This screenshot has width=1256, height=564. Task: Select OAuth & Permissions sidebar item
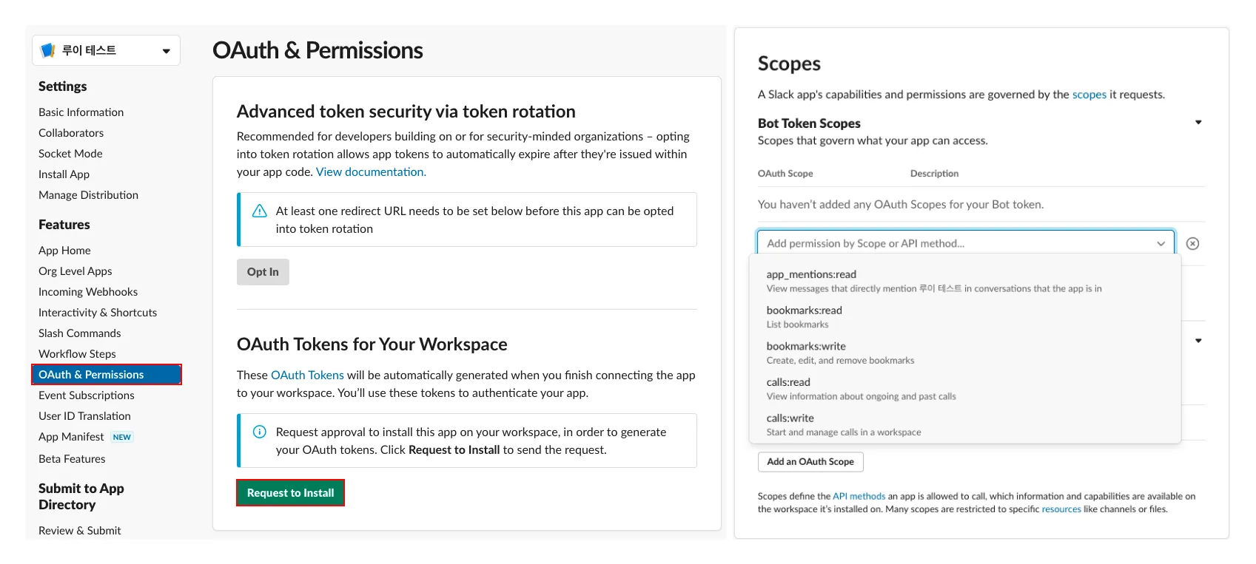107,375
